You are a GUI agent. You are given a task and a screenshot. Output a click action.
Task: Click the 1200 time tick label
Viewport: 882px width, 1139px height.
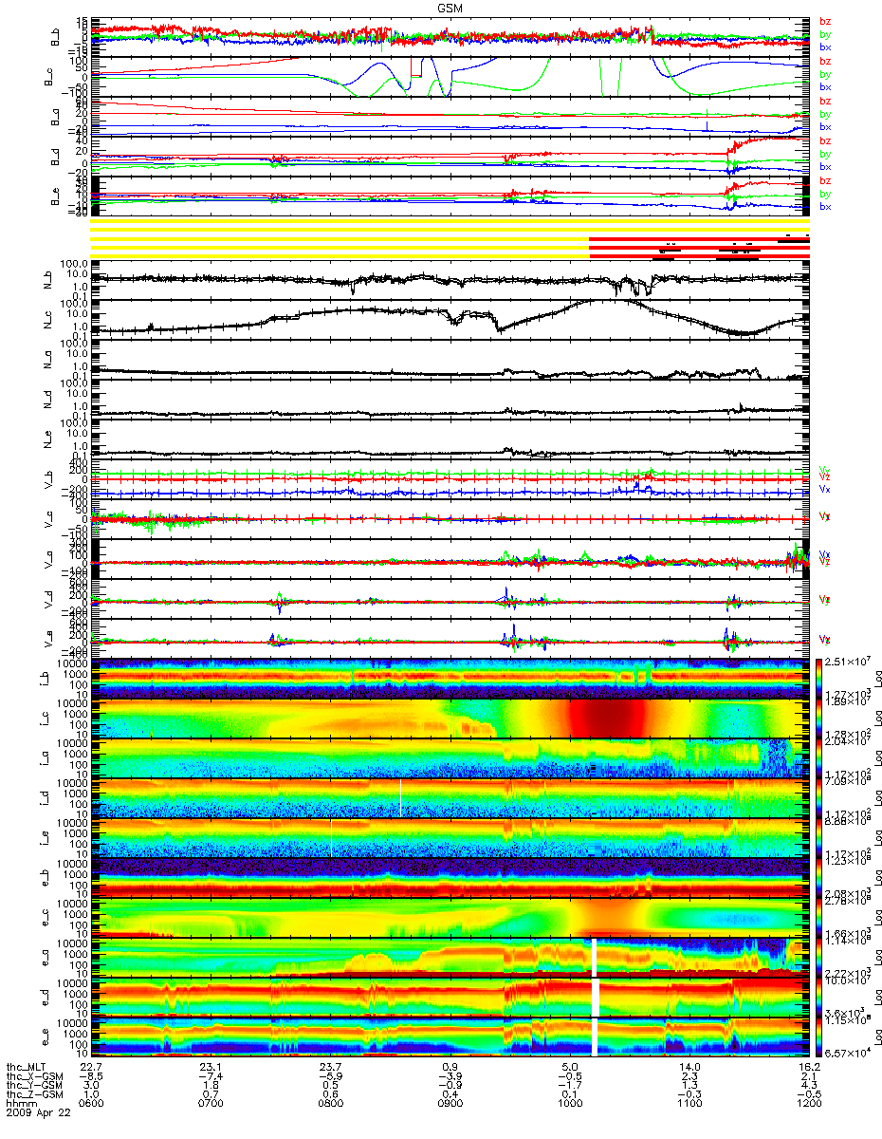pos(810,1106)
